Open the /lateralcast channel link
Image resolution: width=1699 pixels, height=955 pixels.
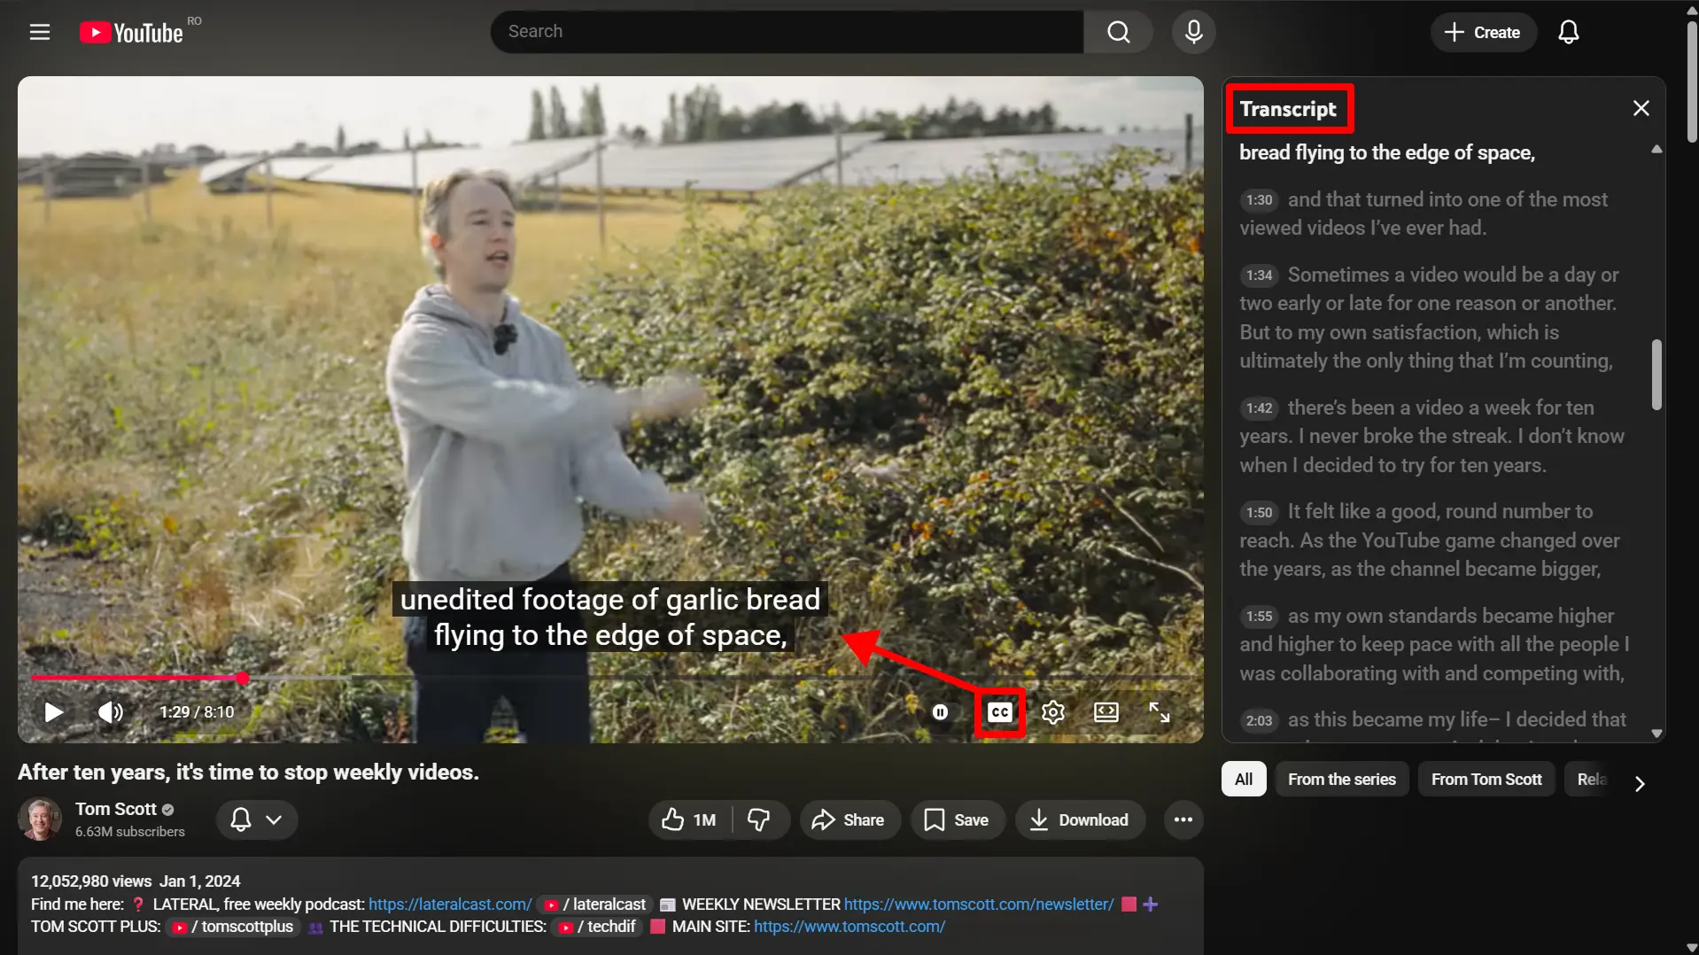click(596, 905)
